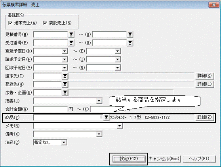Open 詳細(Z) for the 商品 row
Viewport: 221px width, 167px height.
(205, 117)
